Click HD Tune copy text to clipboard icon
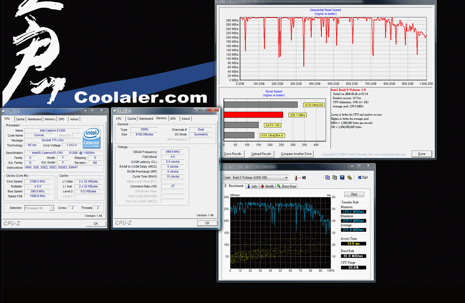This screenshot has width=465, height=303. coord(327,178)
